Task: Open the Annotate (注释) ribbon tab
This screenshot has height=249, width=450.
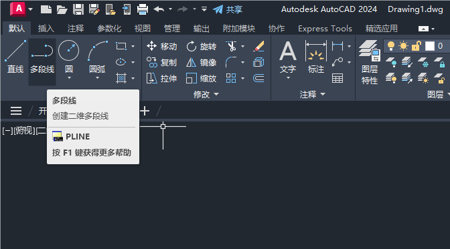Action: [76, 28]
